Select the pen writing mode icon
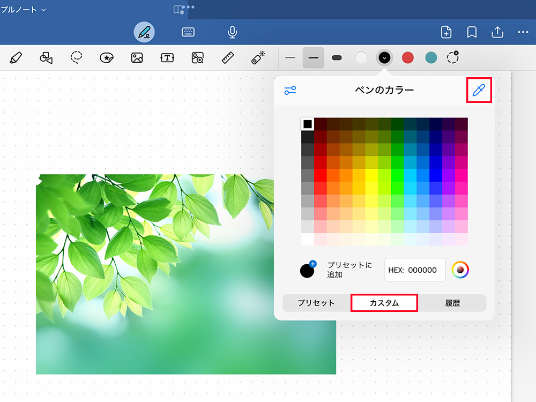 tap(144, 32)
